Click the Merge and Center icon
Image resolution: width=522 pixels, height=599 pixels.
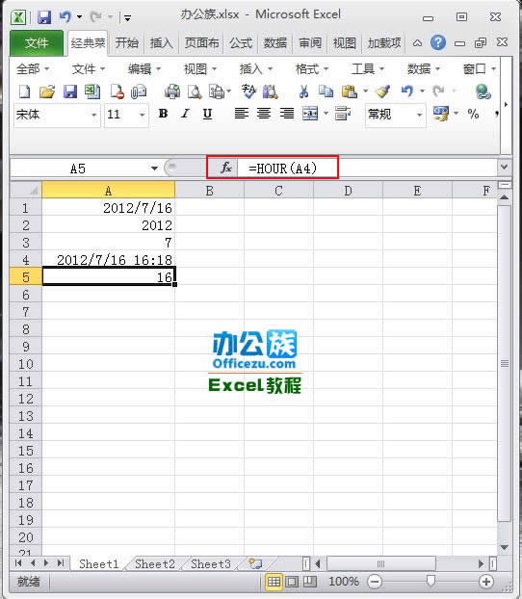pos(310,114)
